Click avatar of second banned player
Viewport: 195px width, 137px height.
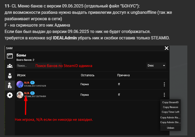[x=20, y=95]
